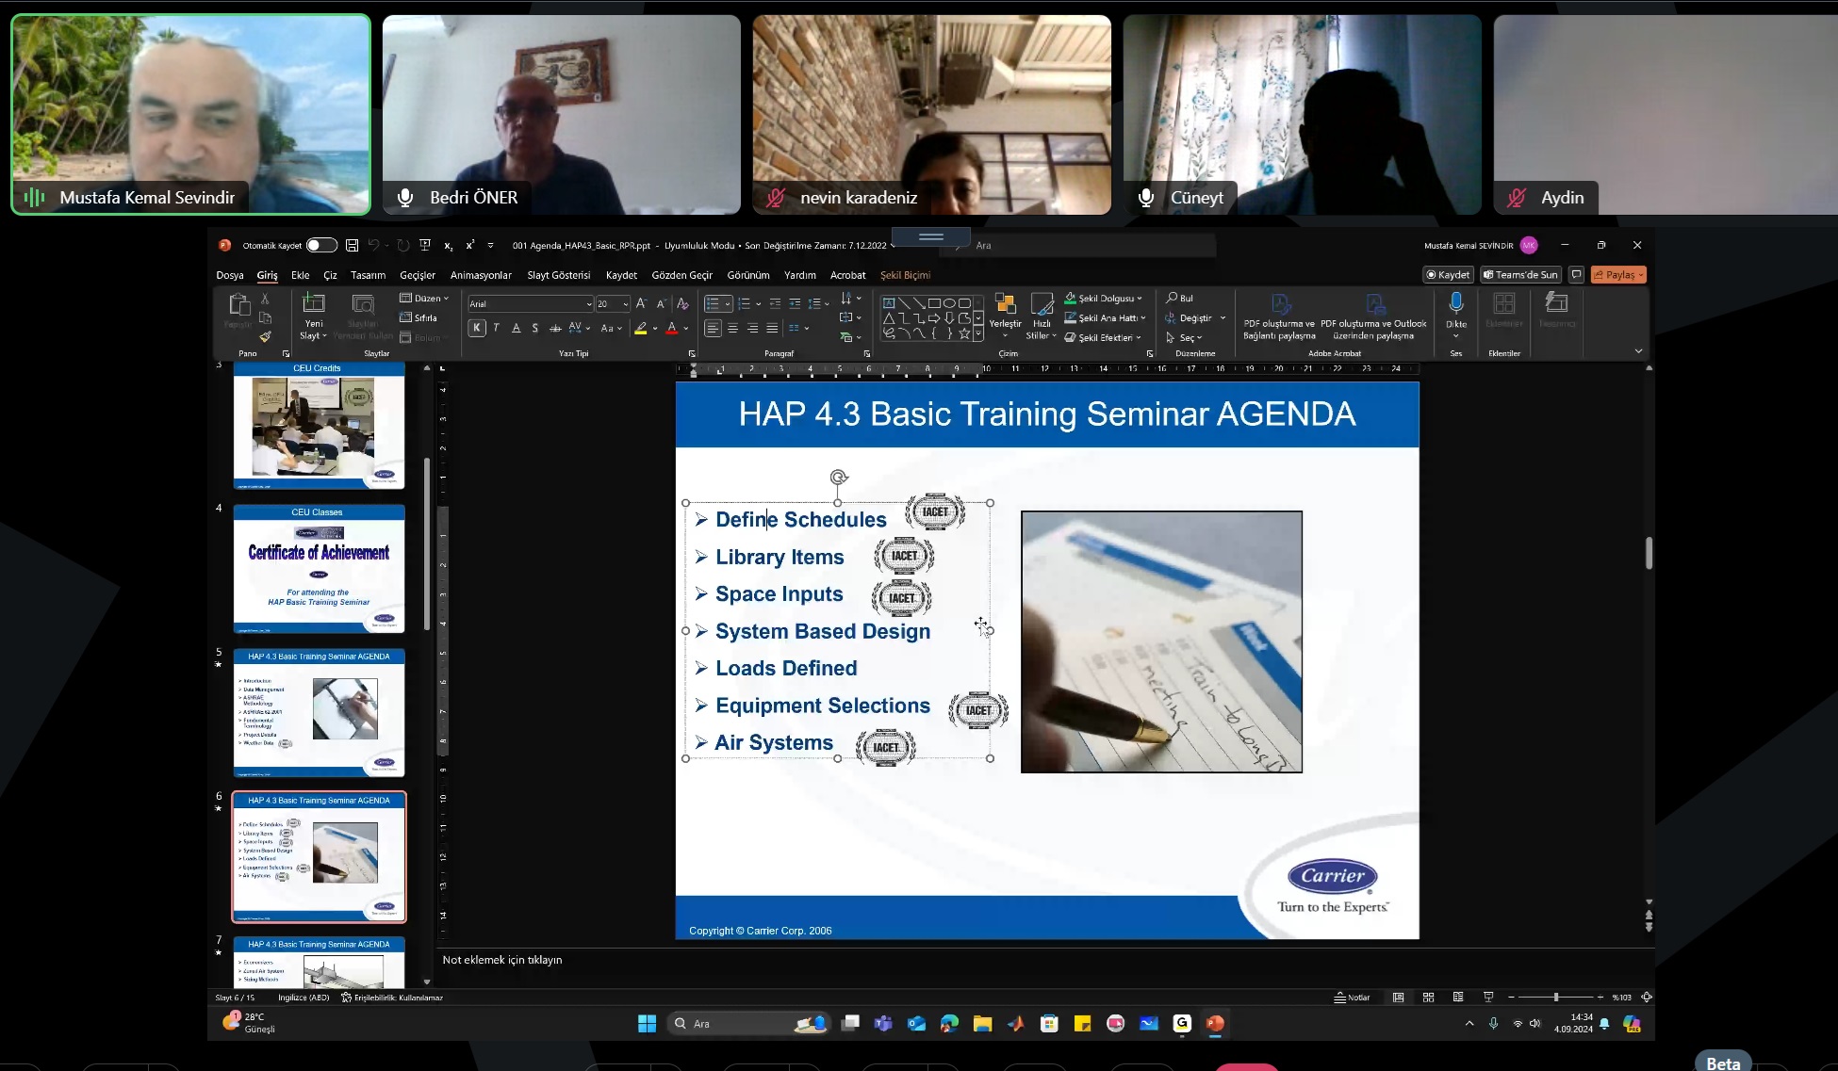Click the increase font size icon
The width and height of the screenshot is (1838, 1071).
(641, 303)
